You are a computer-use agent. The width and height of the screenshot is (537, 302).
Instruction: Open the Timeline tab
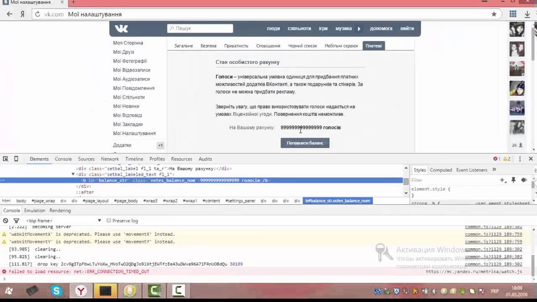click(134, 159)
